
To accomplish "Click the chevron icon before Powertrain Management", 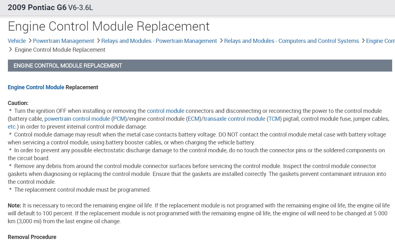I will [x=30, y=41].
